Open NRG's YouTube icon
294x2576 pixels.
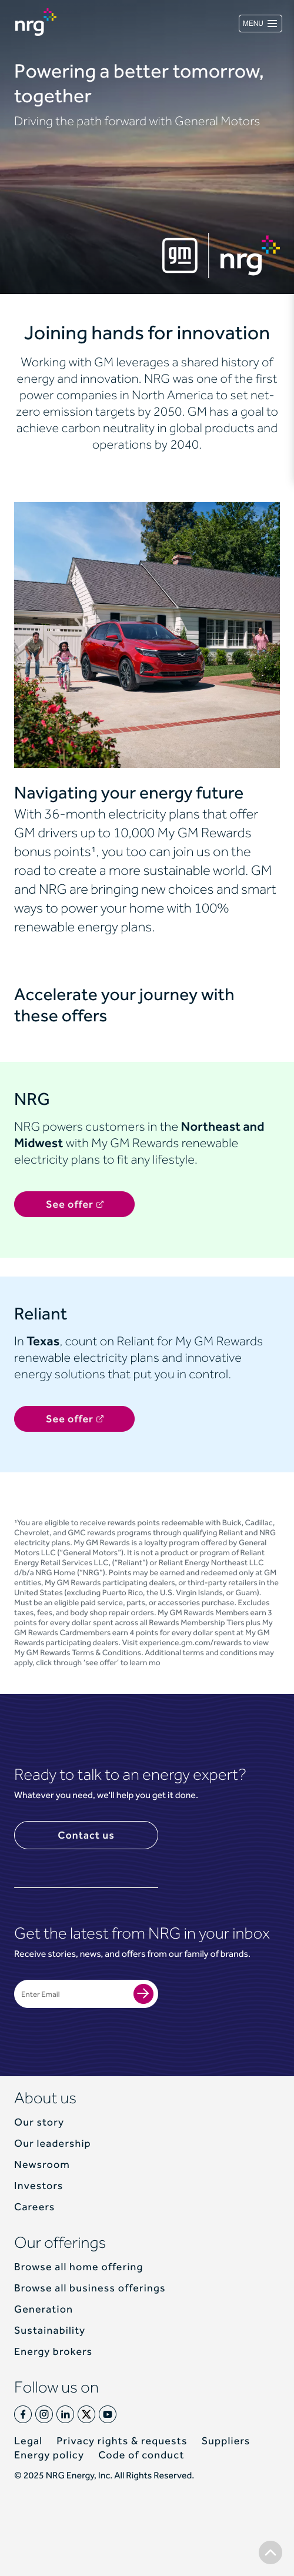tap(108, 2414)
